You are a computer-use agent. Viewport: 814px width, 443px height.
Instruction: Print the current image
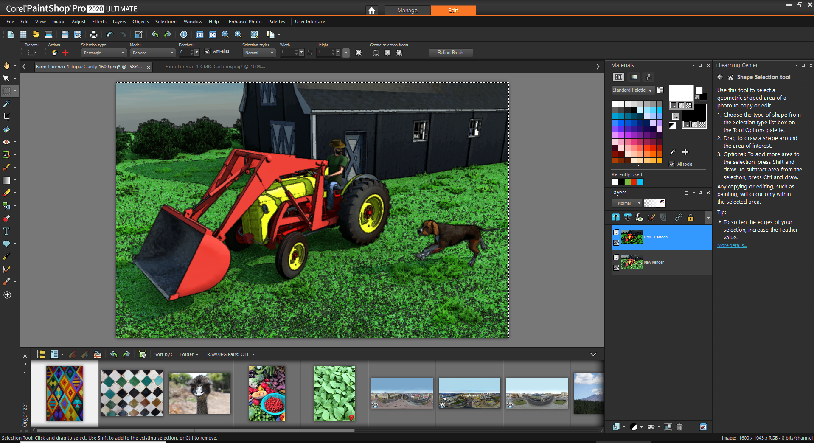94,34
